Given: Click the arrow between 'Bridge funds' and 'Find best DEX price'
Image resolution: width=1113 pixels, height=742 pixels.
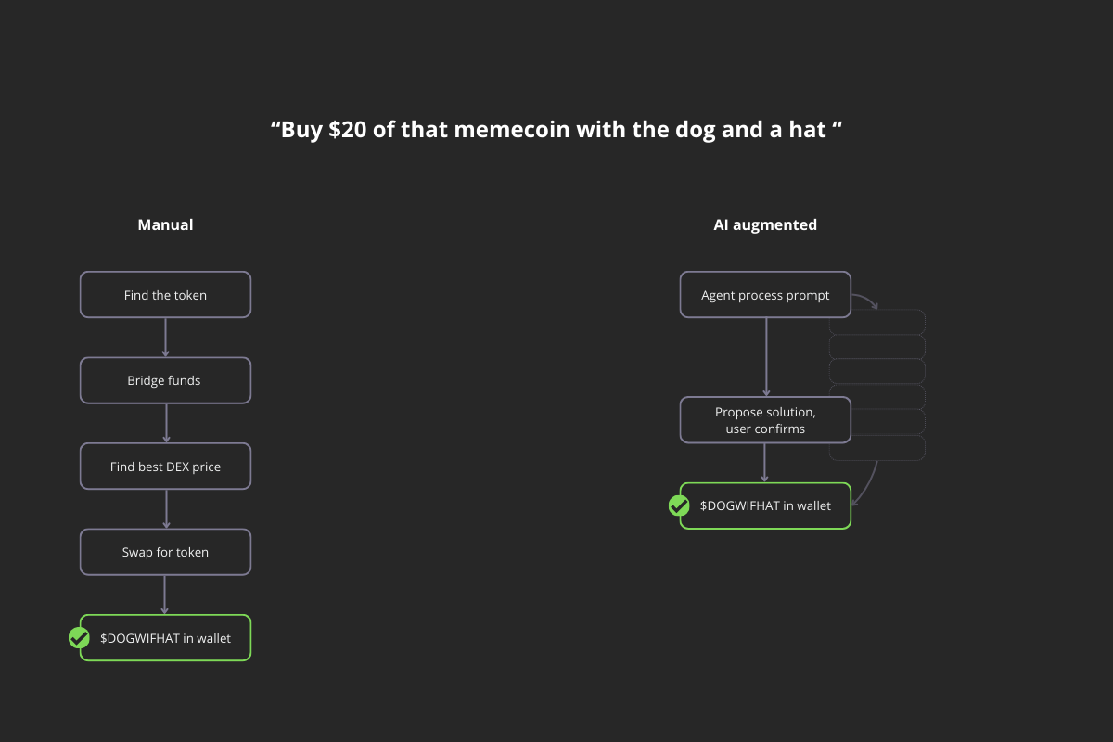Looking at the screenshot, I should pyautogui.click(x=166, y=423).
